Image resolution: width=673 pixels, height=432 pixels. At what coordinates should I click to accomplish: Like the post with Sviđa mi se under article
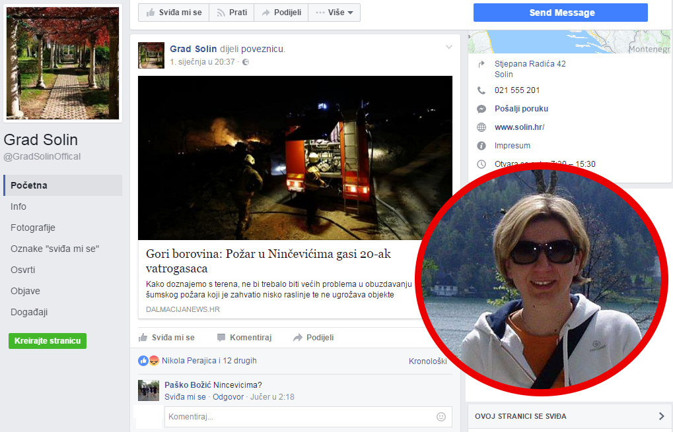tap(166, 338)
